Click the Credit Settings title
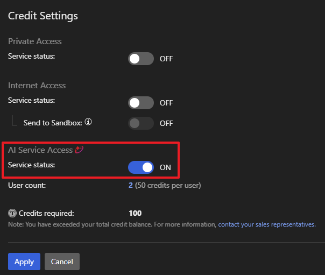Image resolution: width=325 pixels, height=275 pixels. 43,16
